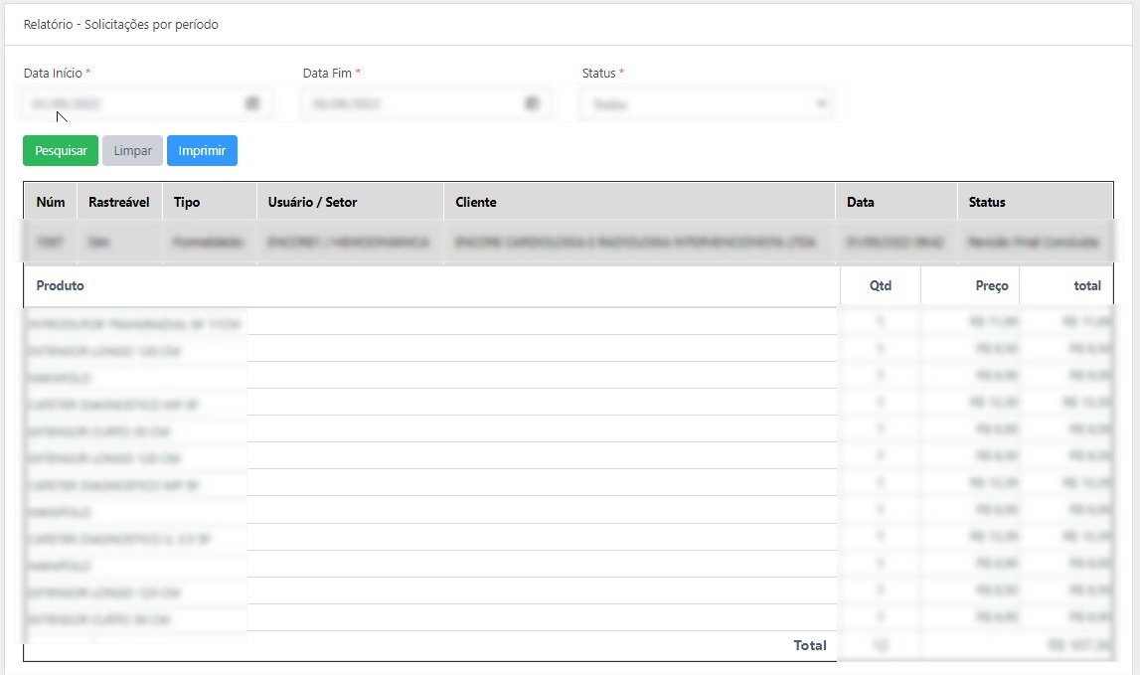
Task: Open the Data Início calendar picker icon
Action: coord(252,103)
